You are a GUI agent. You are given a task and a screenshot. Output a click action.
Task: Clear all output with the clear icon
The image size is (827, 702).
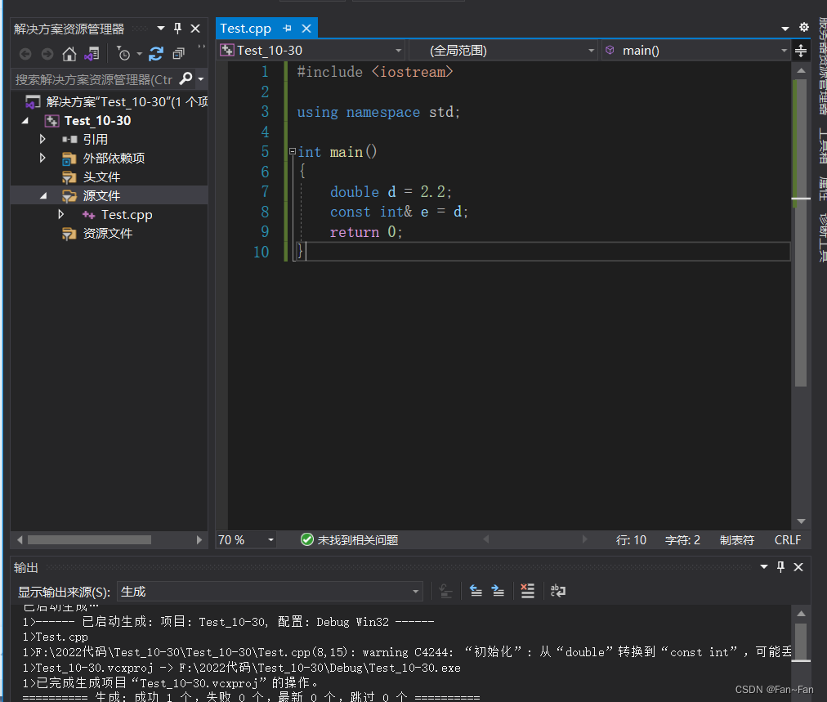pyautogui.click(x=527, y=591)
